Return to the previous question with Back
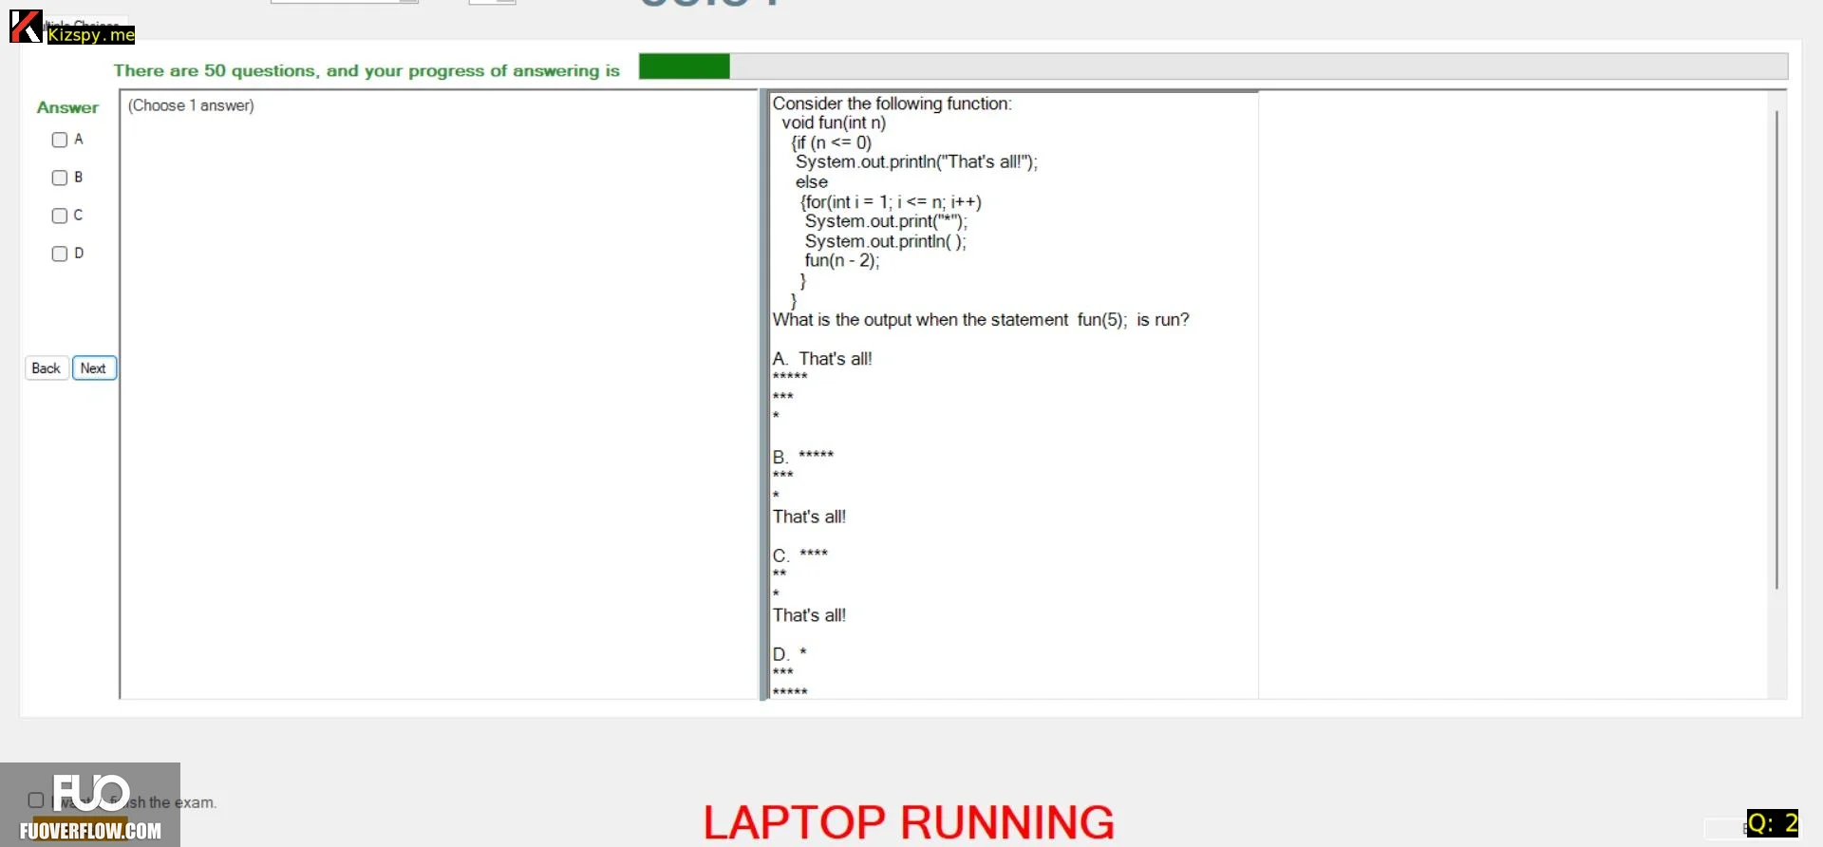This screenshot has height=847, width=1823. tap(47, 368)
